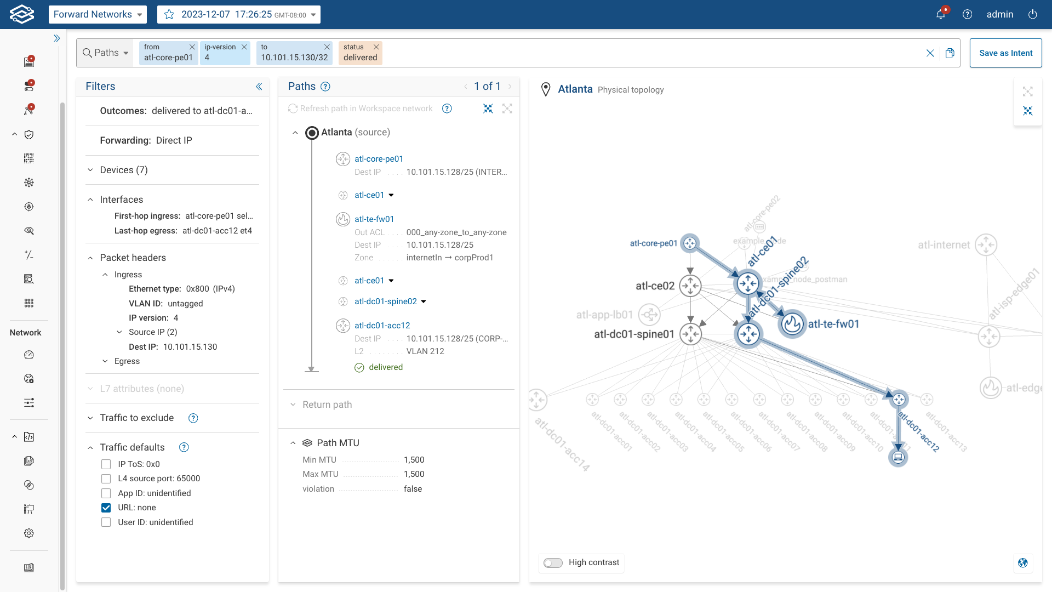Collapse the Filters panel with double chevron
Image resolution: width=1052 pixels, height=592 pixels.
coord(259,87)
